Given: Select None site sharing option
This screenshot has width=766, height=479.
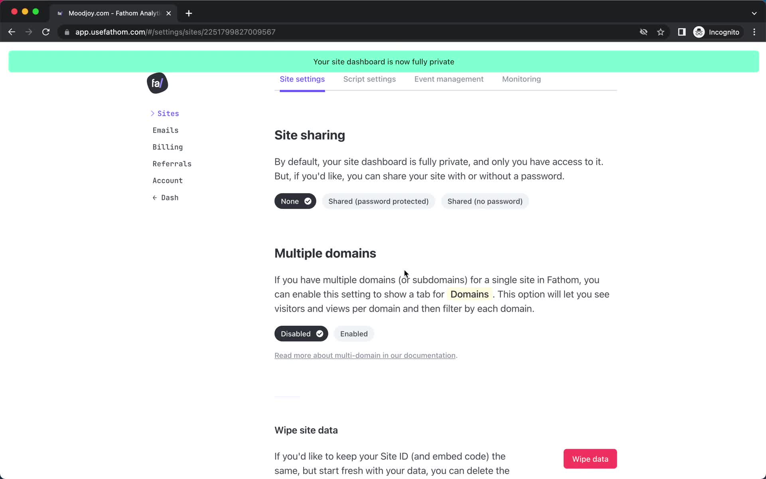Looking at the screenshot, I should [x=294, y=201].
